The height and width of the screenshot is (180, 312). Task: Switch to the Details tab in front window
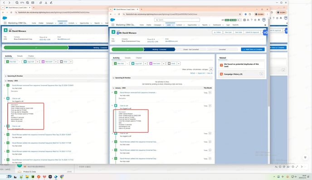pyautogui.click(x=128, y=58)
